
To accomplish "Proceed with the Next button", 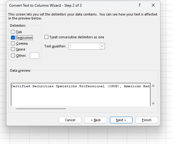I will point(121,120).
